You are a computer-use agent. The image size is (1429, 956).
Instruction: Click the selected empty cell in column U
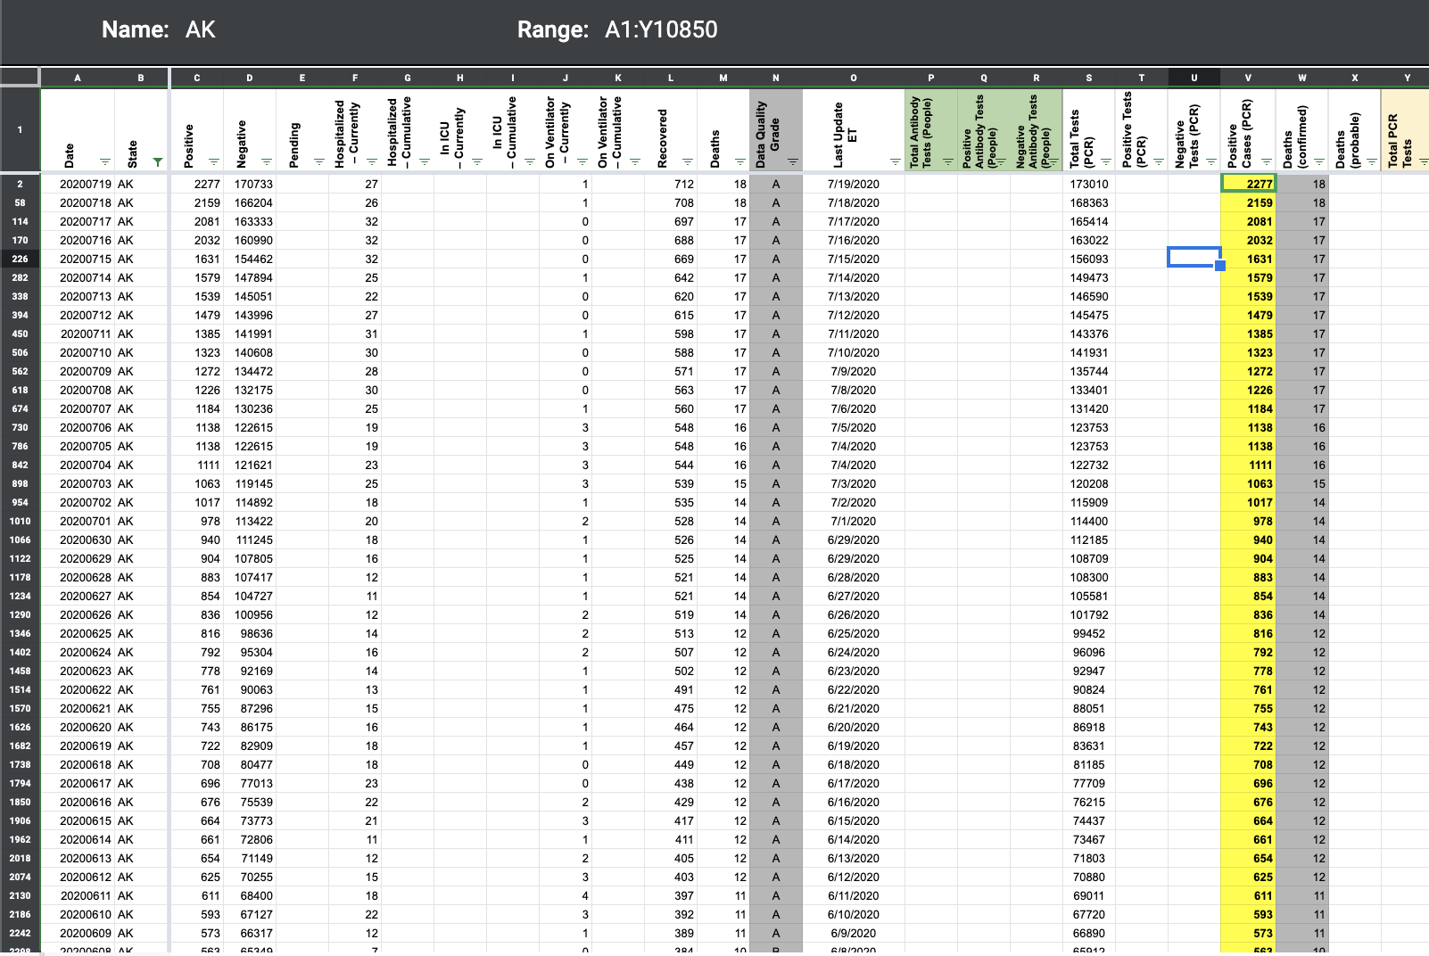pyautogui.click(x=1194, y=258)
